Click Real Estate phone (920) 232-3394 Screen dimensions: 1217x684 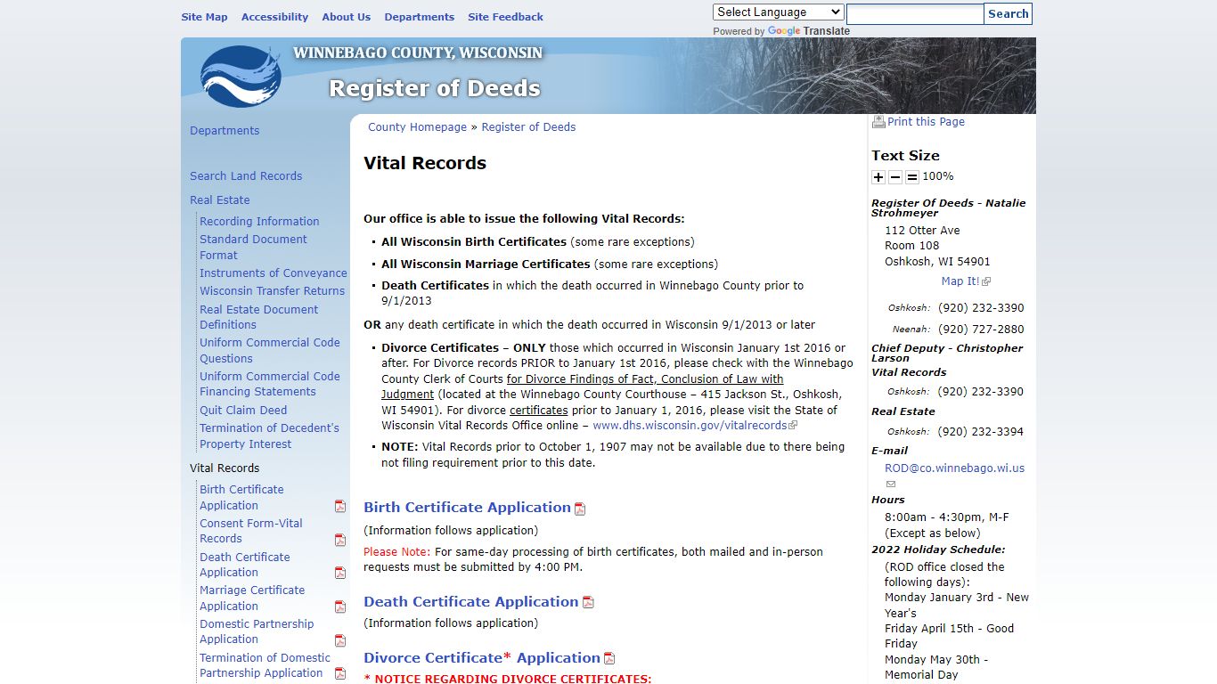(x=981, y=432)
